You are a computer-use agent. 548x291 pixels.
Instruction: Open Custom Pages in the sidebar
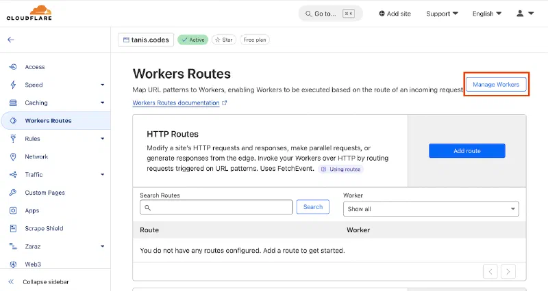click(x=45, y=193)
